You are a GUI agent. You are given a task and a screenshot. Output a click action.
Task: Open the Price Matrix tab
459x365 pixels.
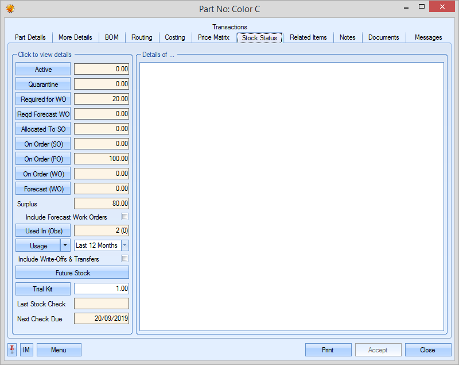pyautogui.click(x=213, y=37)
